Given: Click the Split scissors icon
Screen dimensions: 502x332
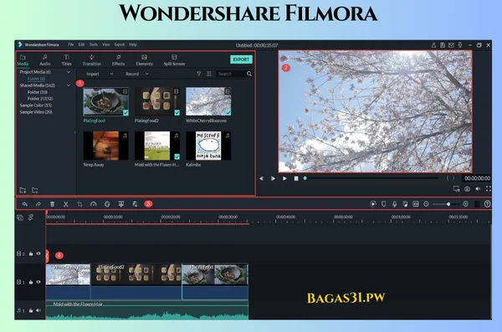Looking at the screenshot, I should [65, 204].
